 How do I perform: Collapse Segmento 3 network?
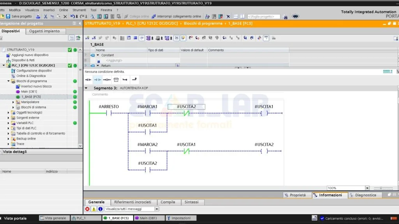tap(86, 88)
